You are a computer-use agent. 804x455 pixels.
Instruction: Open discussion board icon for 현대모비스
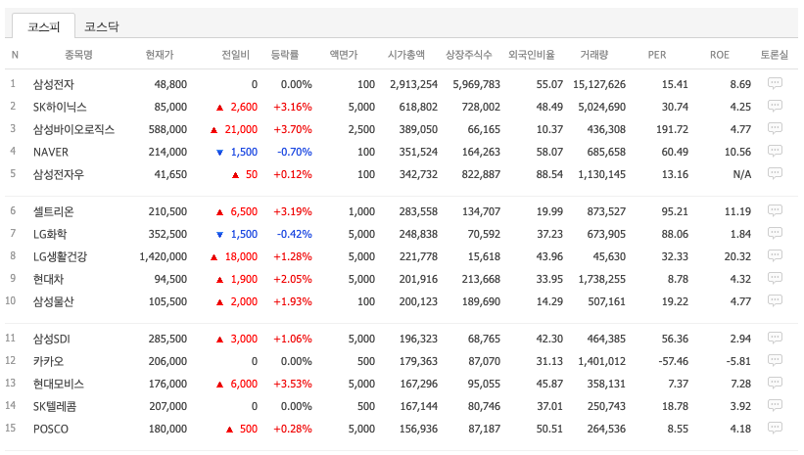tap(775, 384)
